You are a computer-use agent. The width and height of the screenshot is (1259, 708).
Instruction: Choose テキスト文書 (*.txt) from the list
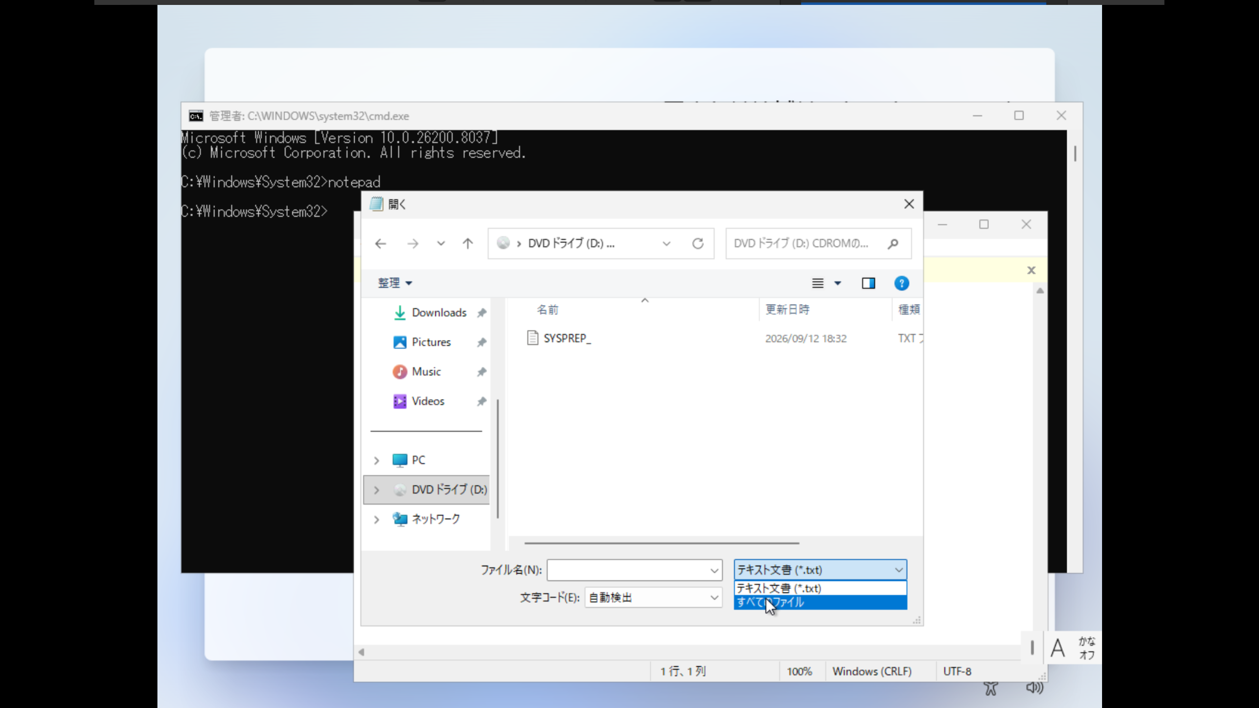click(820, 588)
